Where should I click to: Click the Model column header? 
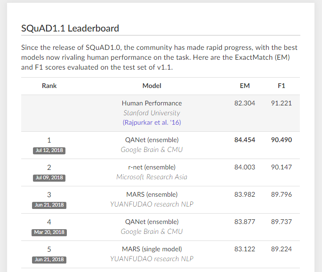(x=152, y=86)
